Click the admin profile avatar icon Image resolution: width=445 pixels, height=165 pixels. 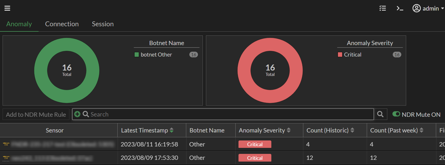click(x=416, y=8)
